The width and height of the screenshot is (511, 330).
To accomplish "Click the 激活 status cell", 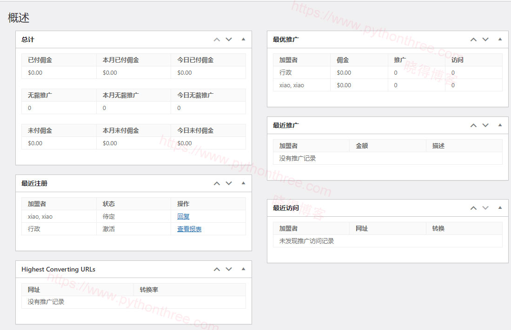I will pos(108,229).
